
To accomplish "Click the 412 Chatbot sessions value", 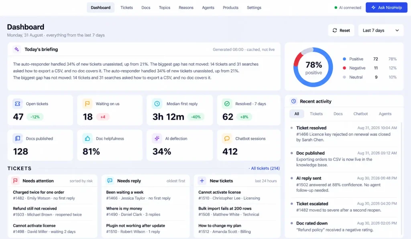I will click(x=230, y=152).
